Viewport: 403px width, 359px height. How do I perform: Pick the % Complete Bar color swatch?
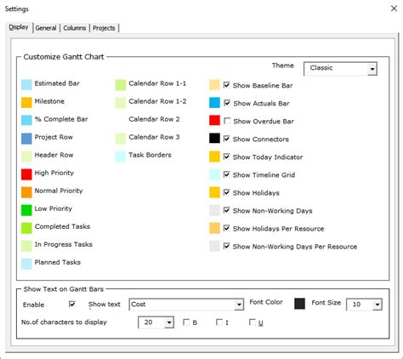pyautogui.click(x=26, y=121)
